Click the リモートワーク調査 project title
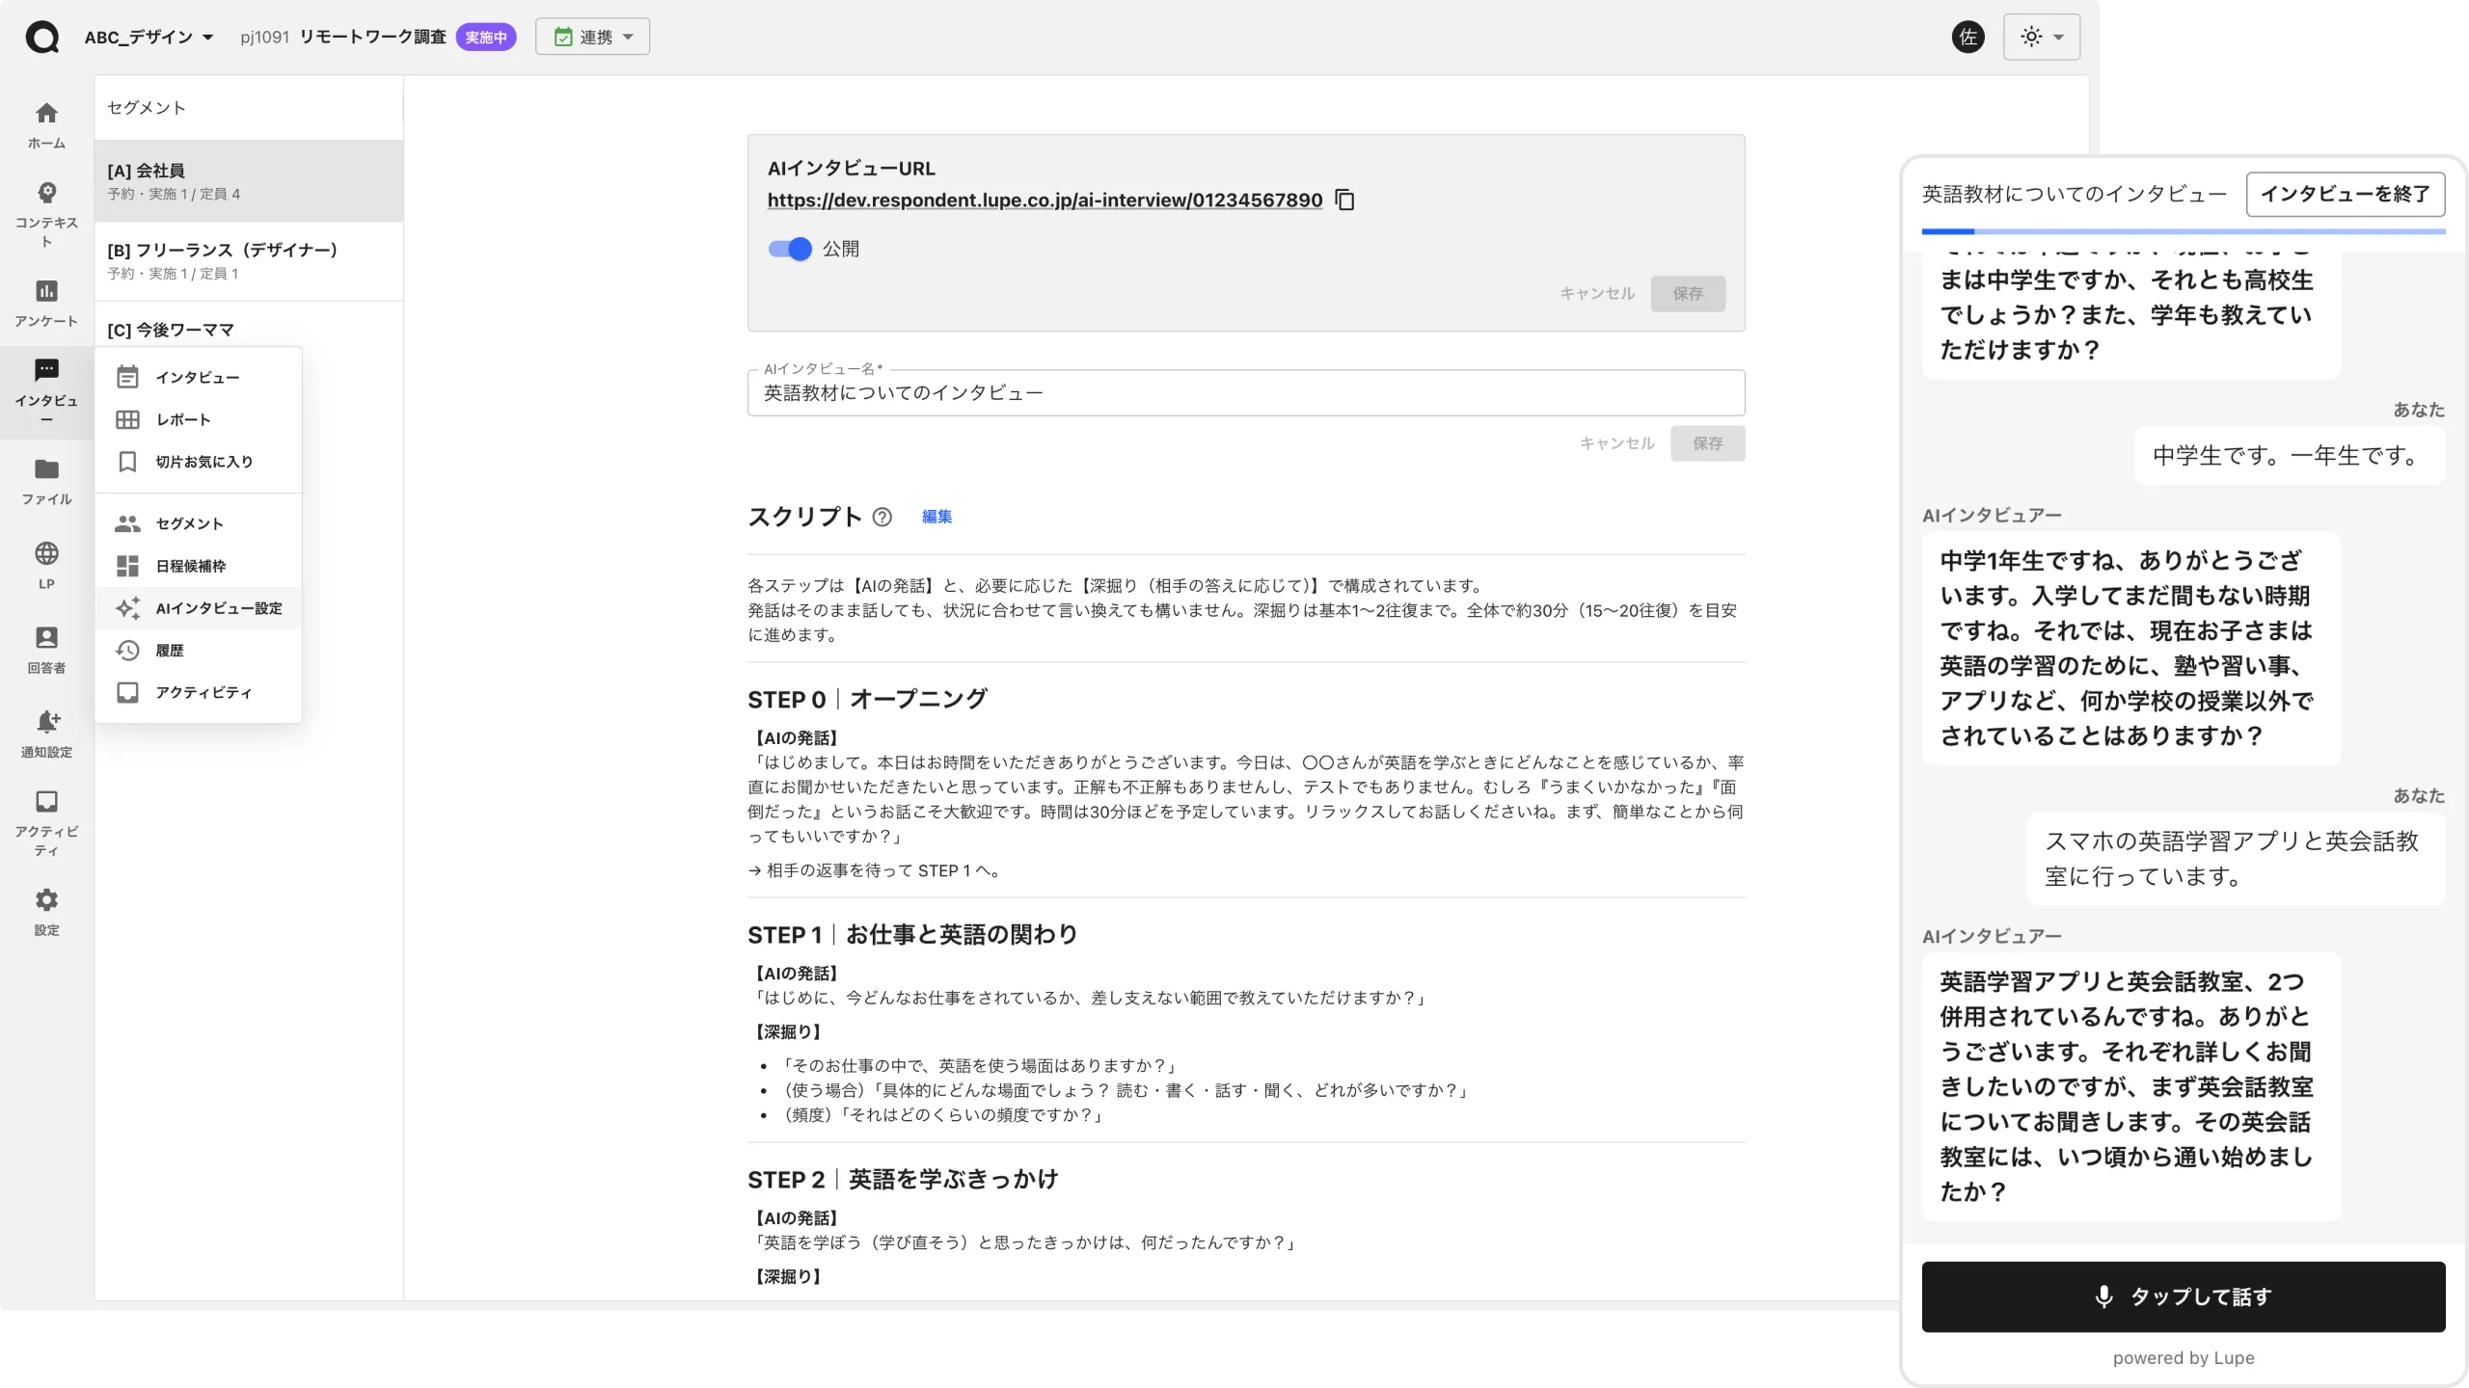Image resolution: width=2469 pixels, height=1388 pixels. pyautogui.click(x=373, y=37)
